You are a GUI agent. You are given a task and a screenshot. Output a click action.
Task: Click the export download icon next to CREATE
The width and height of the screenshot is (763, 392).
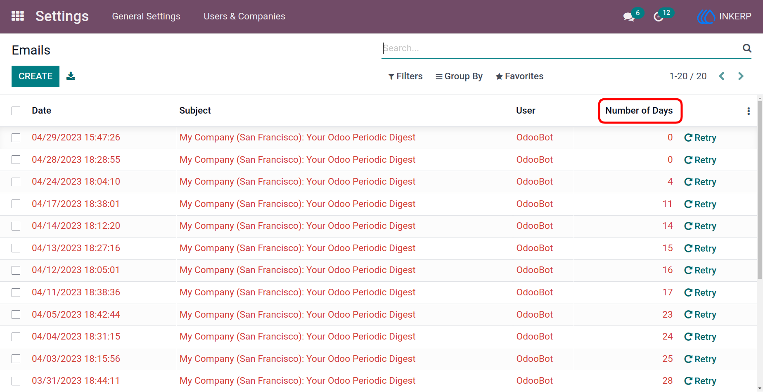(71, 76)
